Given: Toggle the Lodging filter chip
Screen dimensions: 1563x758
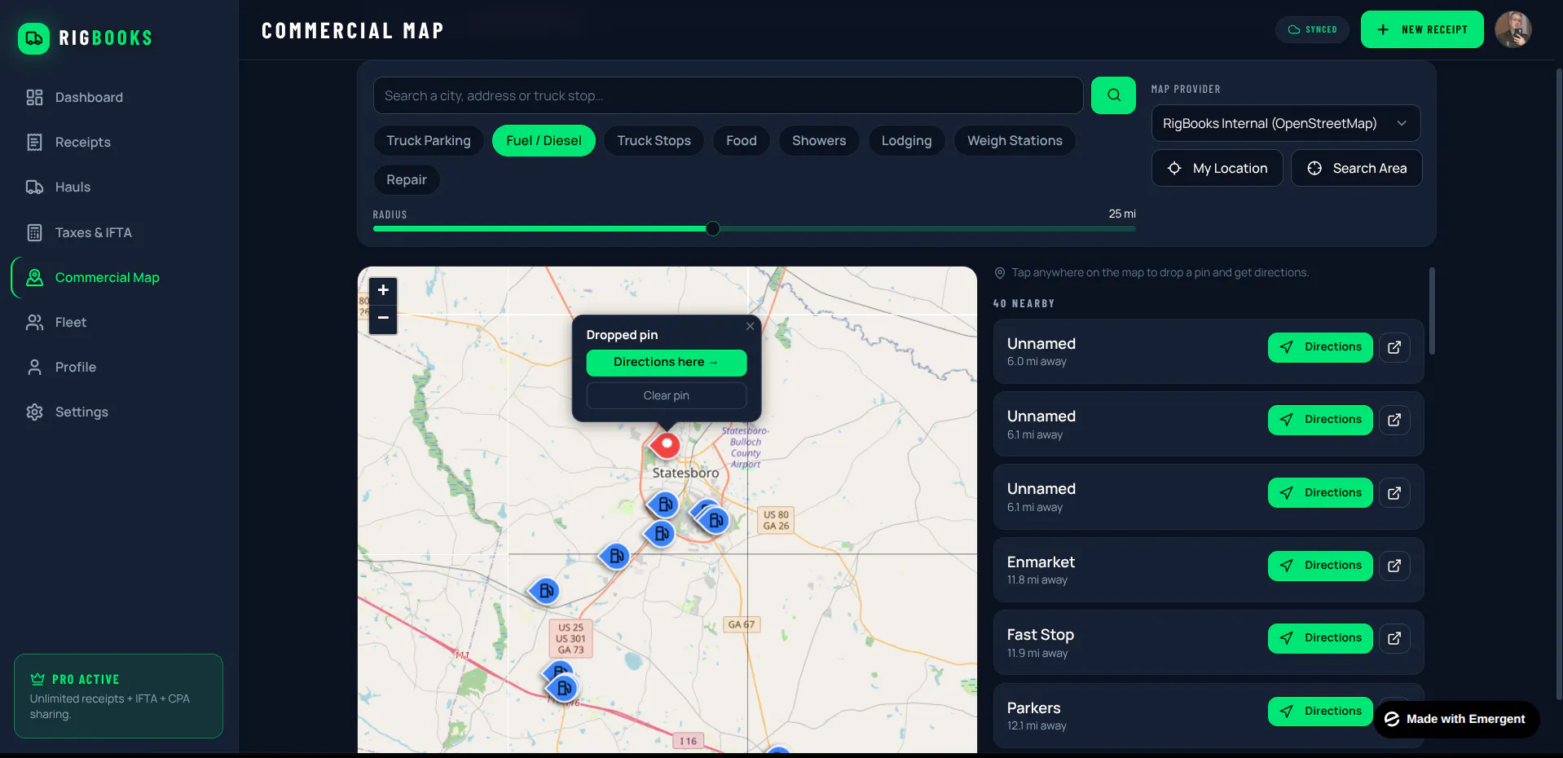Looking at the screenshot, I should [906, 140].
